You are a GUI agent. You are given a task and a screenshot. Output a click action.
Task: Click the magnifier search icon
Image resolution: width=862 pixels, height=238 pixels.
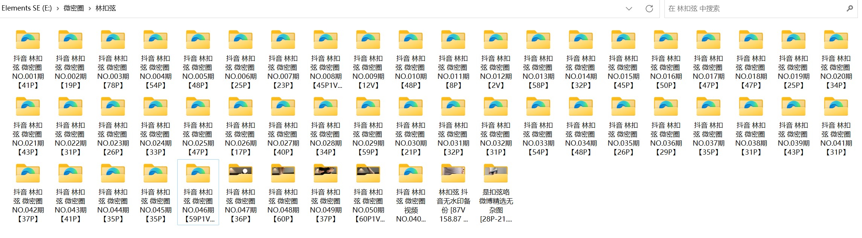click(850, 8)
